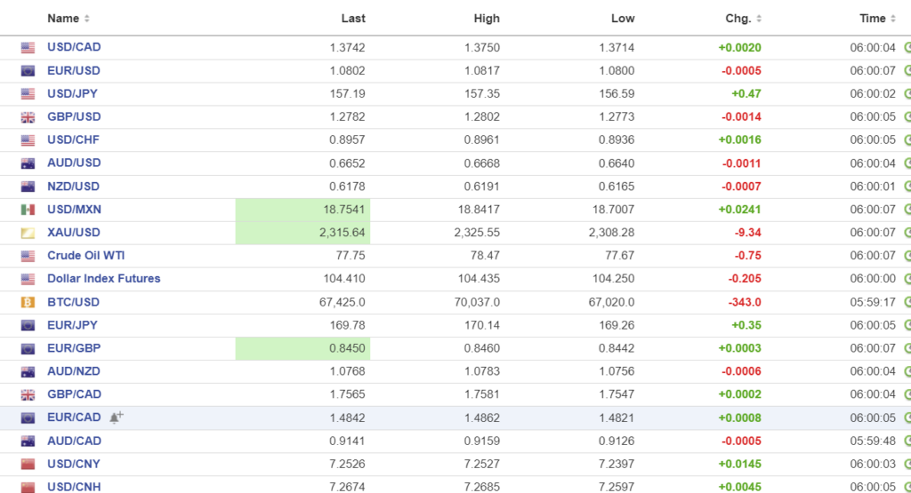Image resolution: width=911 pixels, height=493 pixels.
Task: Click the New Zealand flag beside NZD/USD
Action: [x=28, y=187]
